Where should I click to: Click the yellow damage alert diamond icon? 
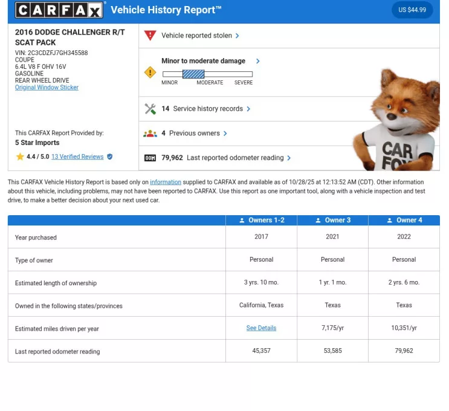(x=150, y=73)
